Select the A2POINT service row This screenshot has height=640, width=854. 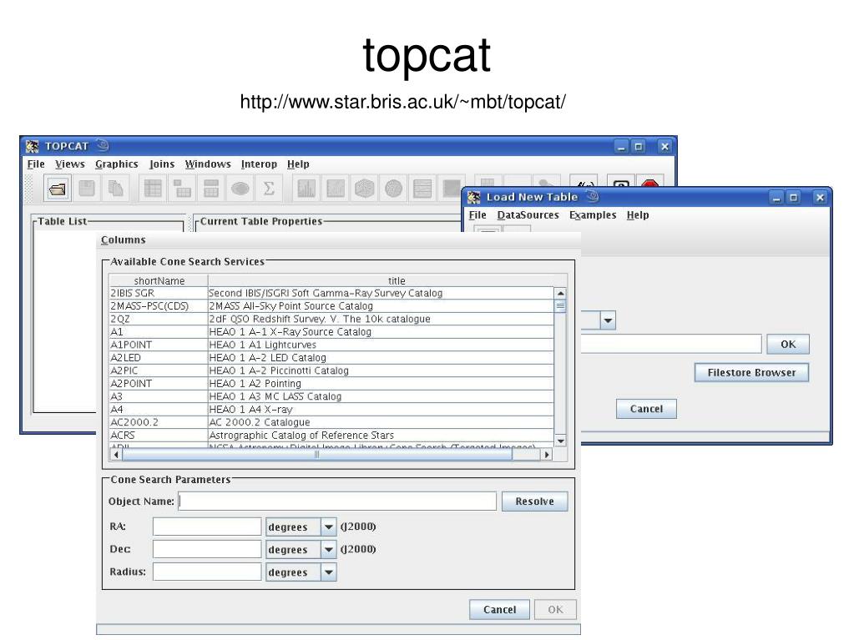point(331,384)
